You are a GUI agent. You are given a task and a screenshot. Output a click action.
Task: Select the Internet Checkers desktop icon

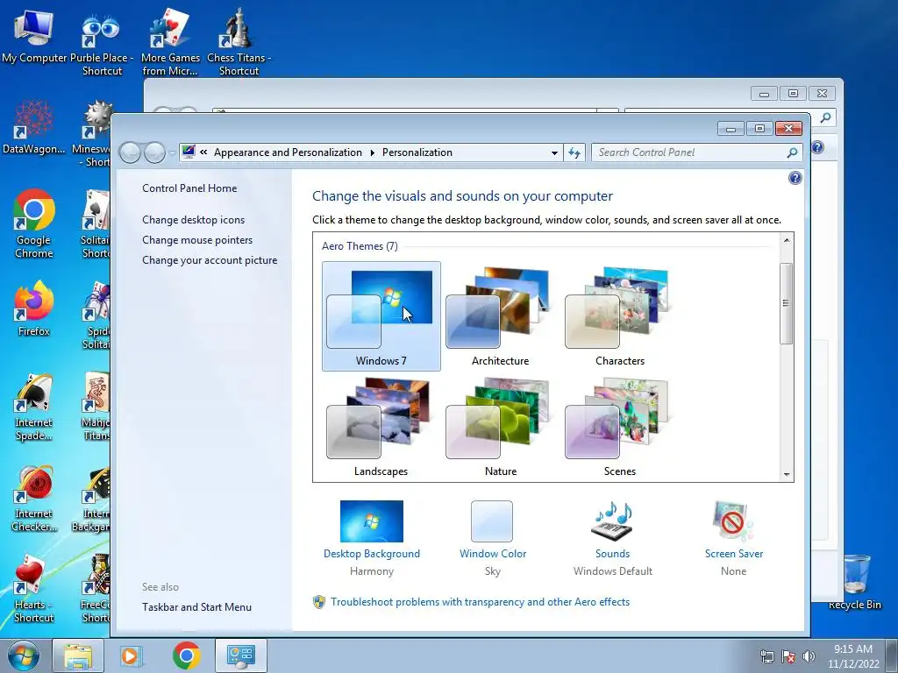click(x=34, y=499)
